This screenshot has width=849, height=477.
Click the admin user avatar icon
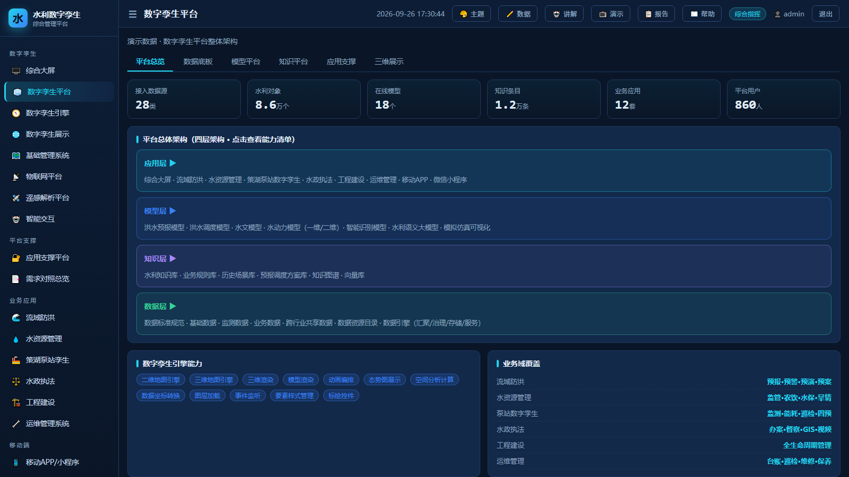(x=777, y=14)
